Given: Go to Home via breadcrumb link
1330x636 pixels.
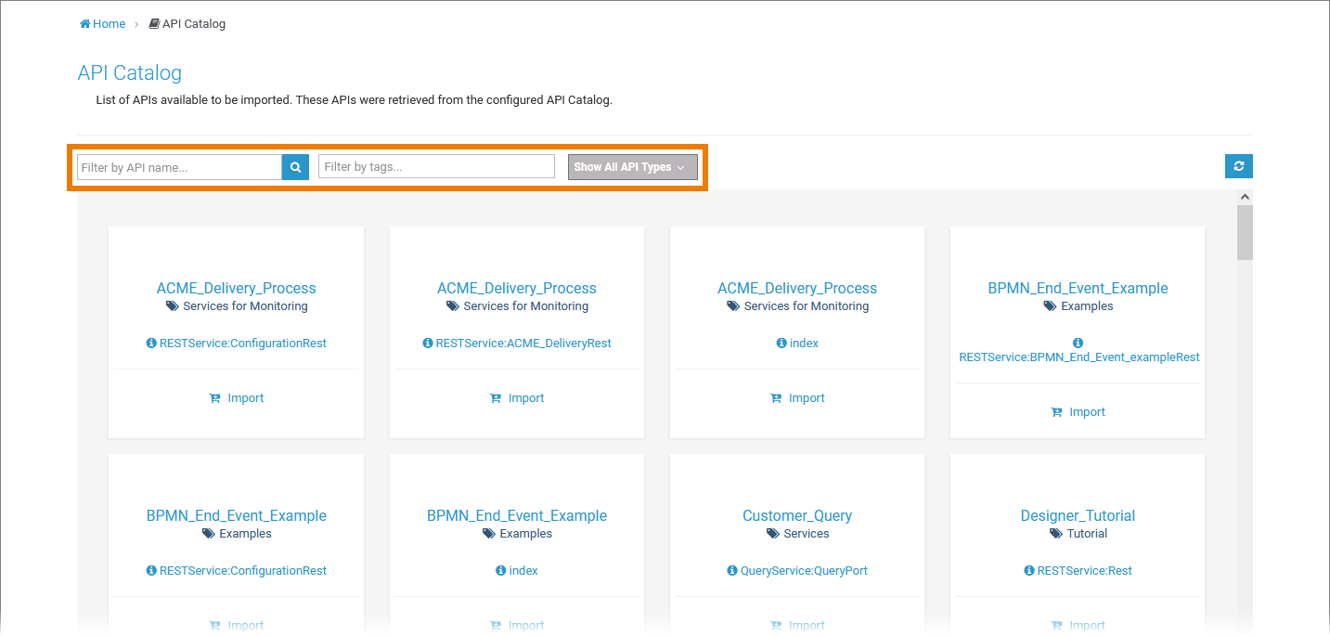Looking at the screenshot, I should [x=109, y=24].
